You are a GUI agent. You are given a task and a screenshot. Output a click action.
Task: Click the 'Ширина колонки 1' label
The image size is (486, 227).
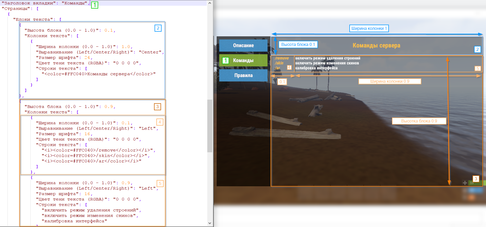point(369,29)
